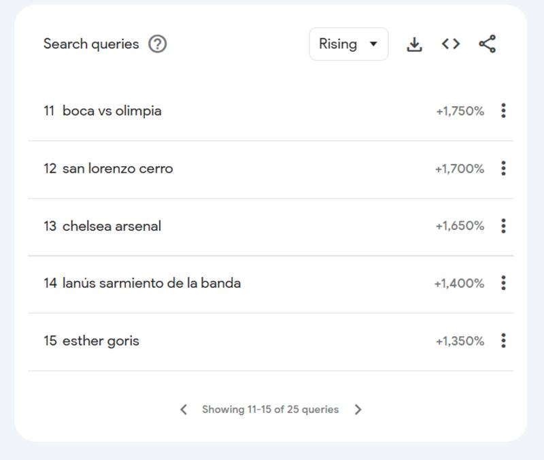Image resolution: width=544 pixels, height=460 pixels.
Task: Click the Showing 11-15 of 25 queries text
Action: pyautogui.click(x=270, y=410)
